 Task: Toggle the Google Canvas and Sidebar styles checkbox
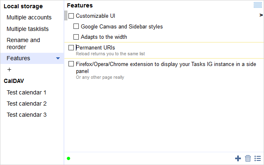coord(76,27)
